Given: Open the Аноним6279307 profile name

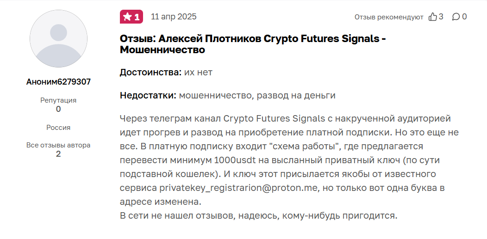Looking at the screenshot, I should click(x=58, y=82).
